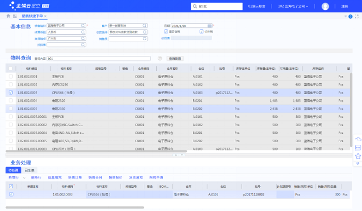Toggle the 是否含税 checkbox
Screen dimensions: 362x211
[x=166, y=32]
